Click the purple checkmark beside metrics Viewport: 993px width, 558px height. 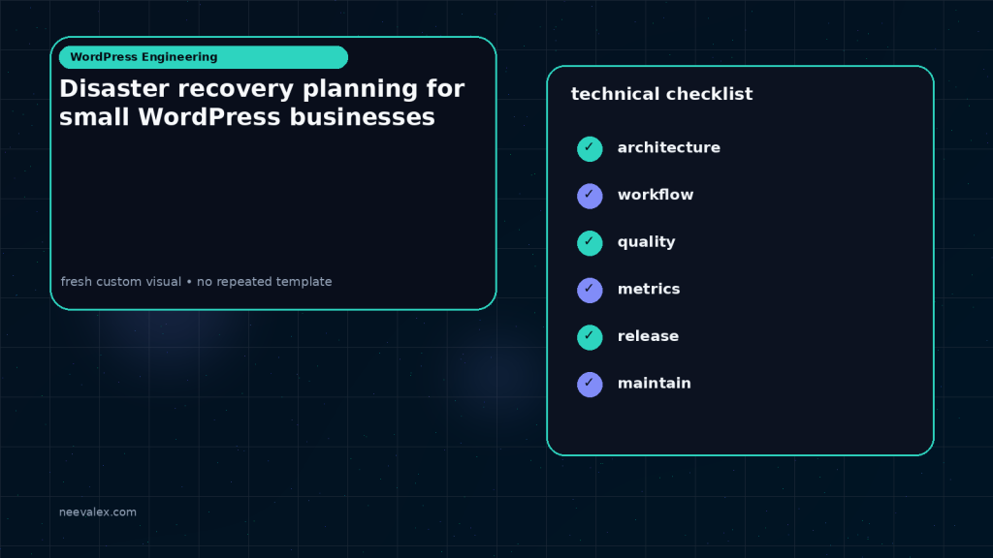[590, 291]
